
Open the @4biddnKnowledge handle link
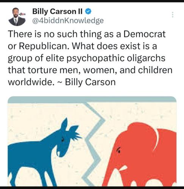[x=68, y=20]
